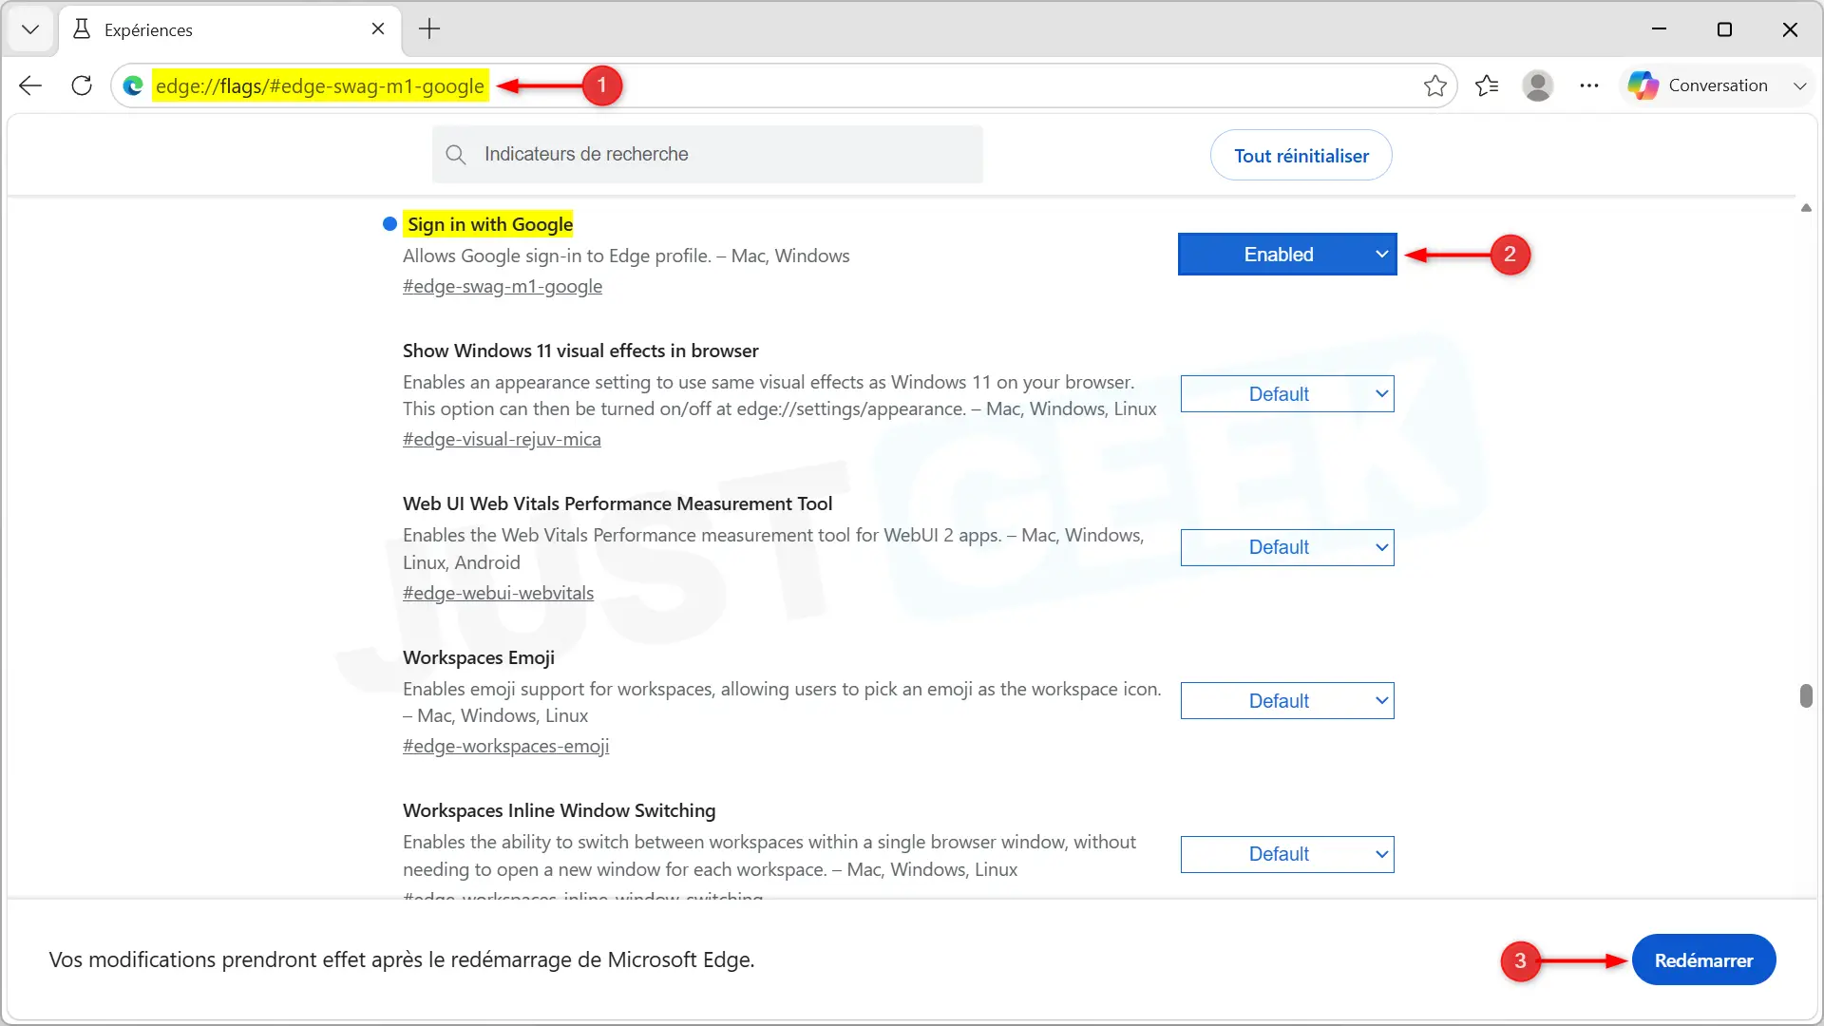
Task: Open a new tab with plus icon
Action: (x=429, y=29)
